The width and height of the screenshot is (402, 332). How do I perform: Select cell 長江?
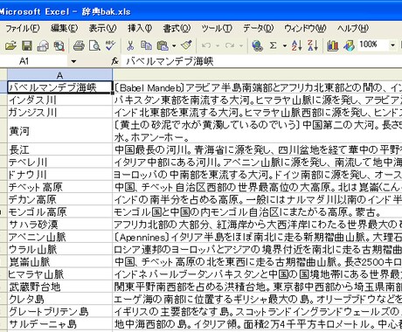click(x=59, y=149)
